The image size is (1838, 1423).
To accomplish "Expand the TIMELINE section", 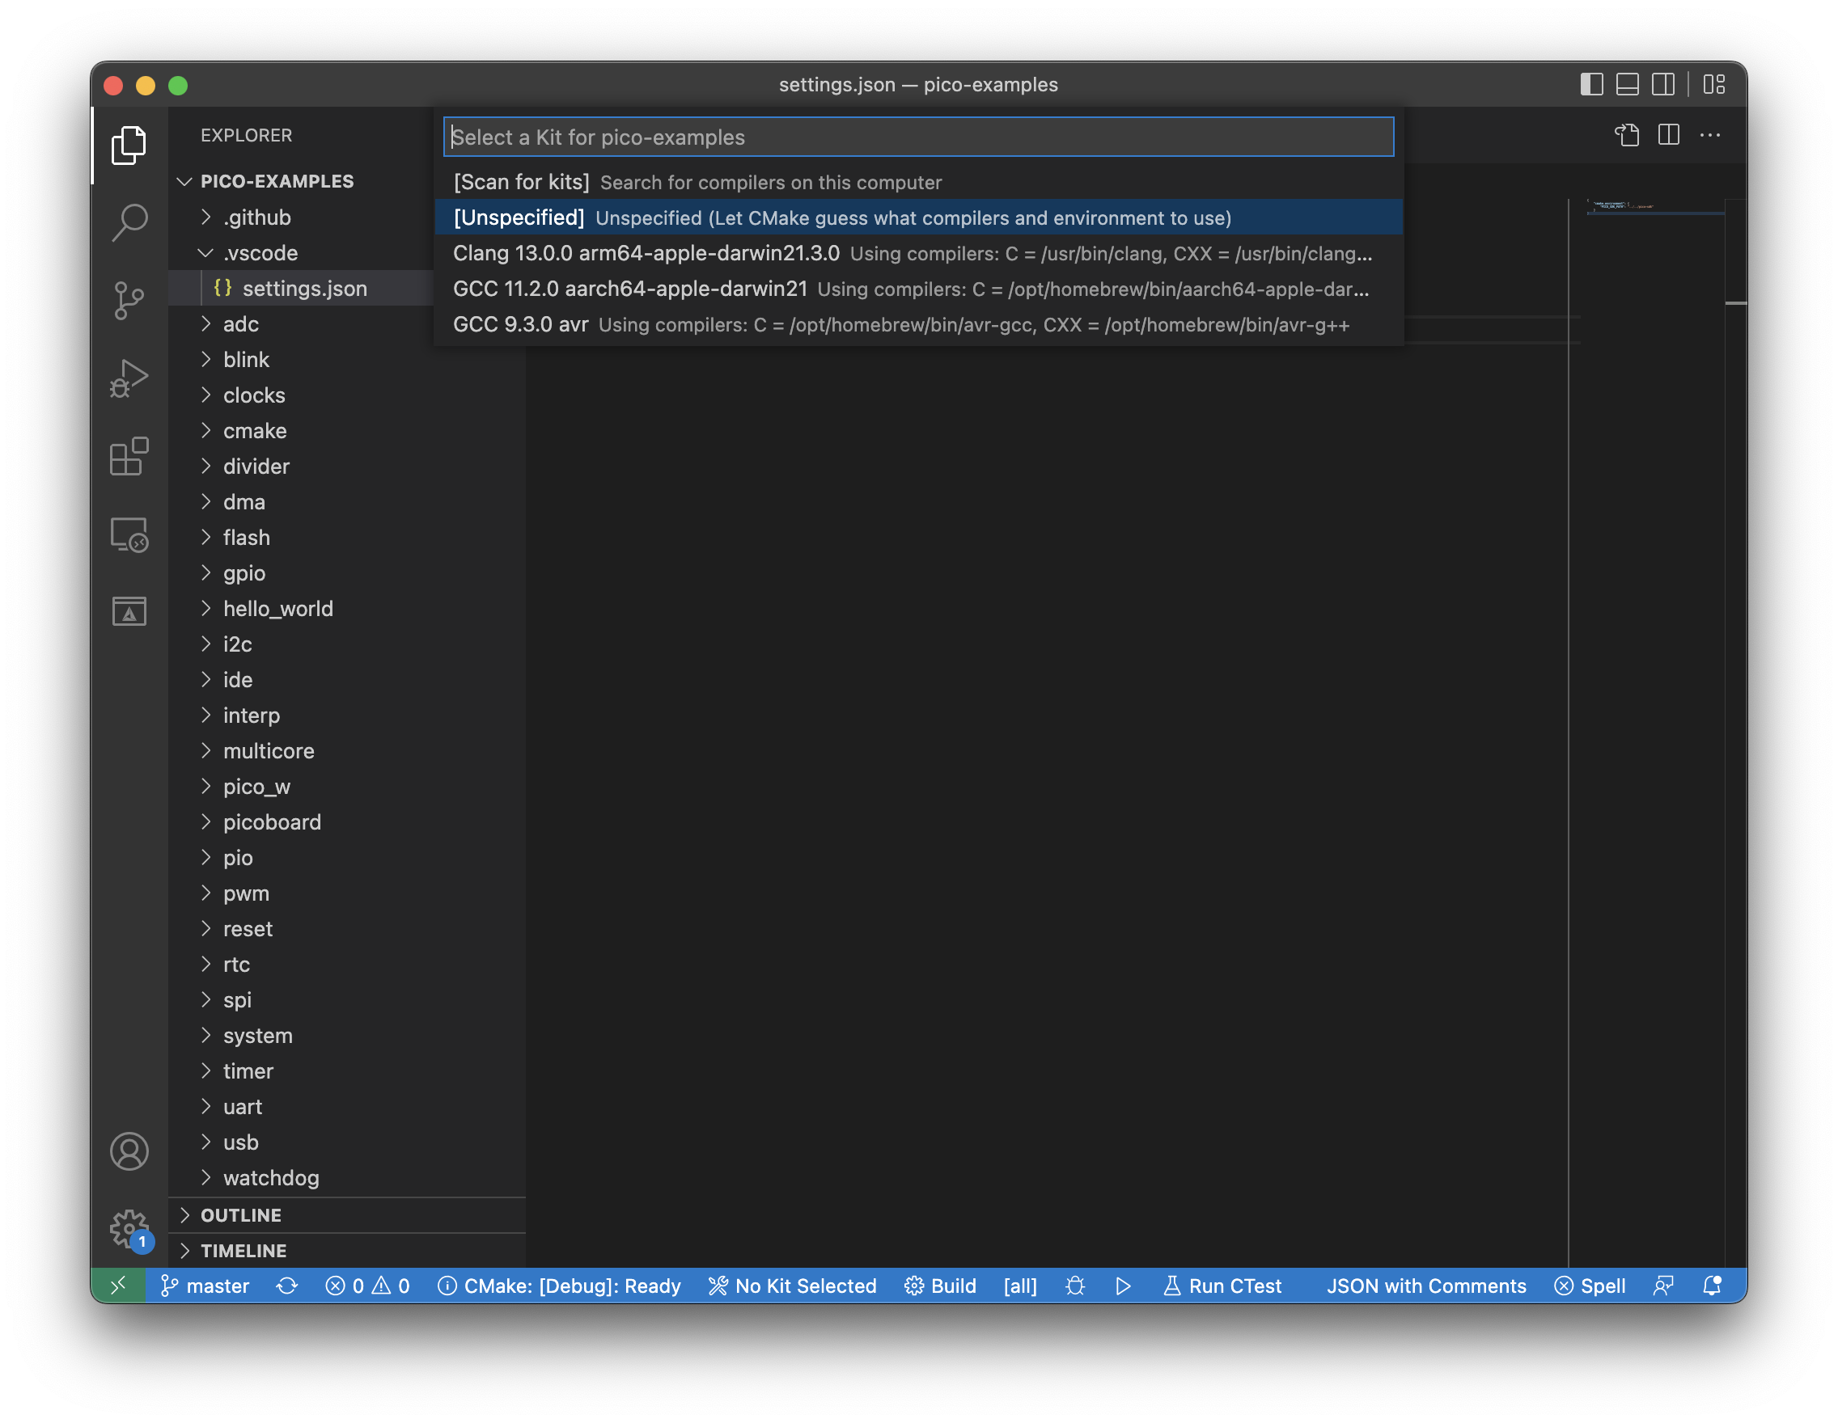I will 347,1250.
